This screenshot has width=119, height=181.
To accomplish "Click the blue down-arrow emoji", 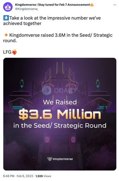I will click(6, 18).
